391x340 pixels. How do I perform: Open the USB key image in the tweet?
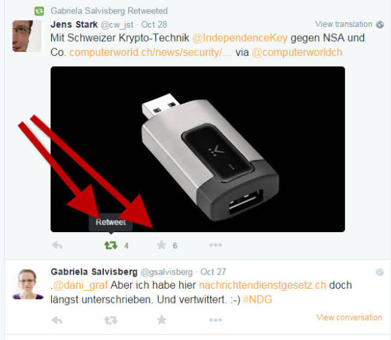198,149
